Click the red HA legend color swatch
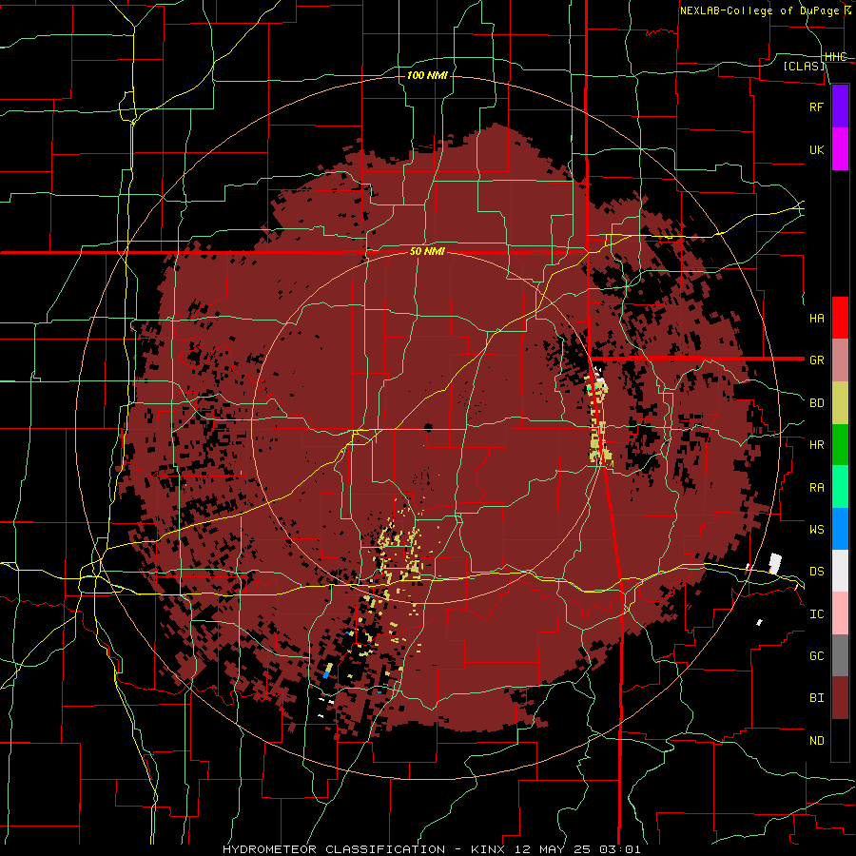Viewport: 856px width, 856px height. 840,318
